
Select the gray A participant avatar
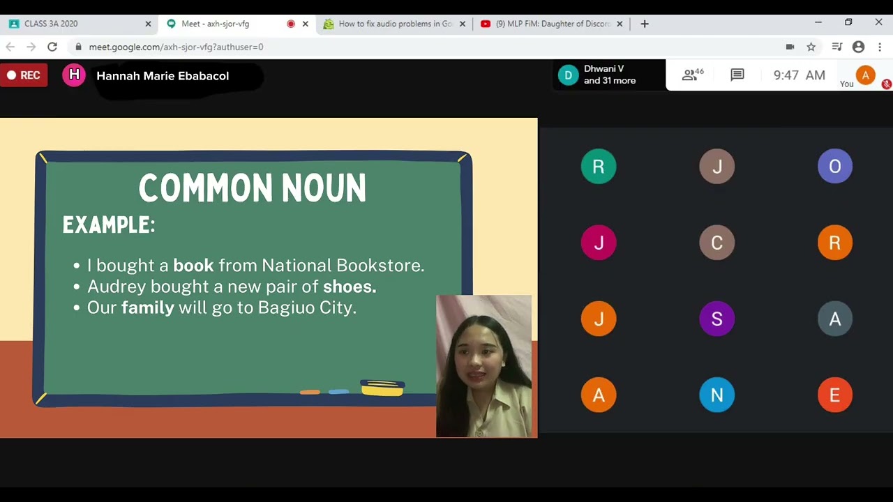point(835,319)
